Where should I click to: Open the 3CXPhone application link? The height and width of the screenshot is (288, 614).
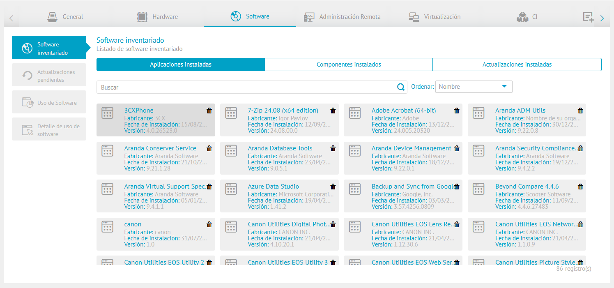[x=139, y=111]
